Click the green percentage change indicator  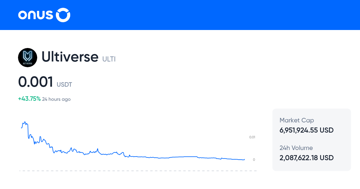coord(29,98)
